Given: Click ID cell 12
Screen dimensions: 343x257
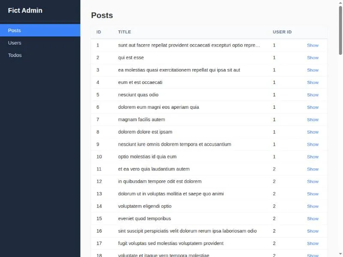Looking at the screenshot, I should [x=99, y=181].
